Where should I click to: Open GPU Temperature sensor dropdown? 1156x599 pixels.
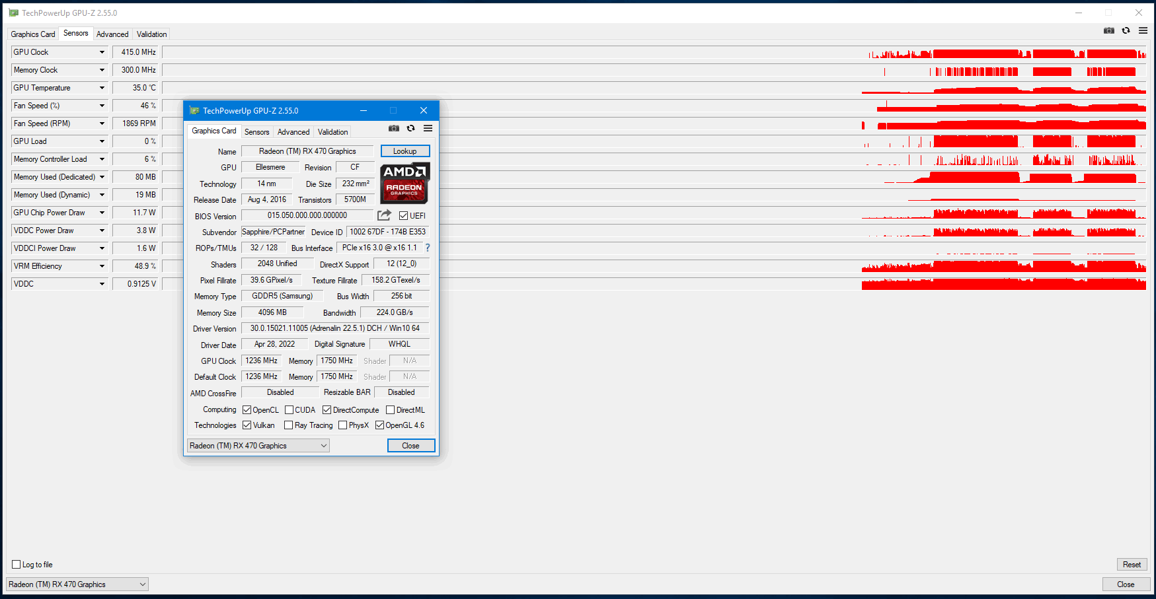[x=102, y=88]
